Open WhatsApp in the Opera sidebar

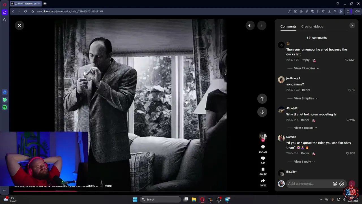click(x=5, y=100)
